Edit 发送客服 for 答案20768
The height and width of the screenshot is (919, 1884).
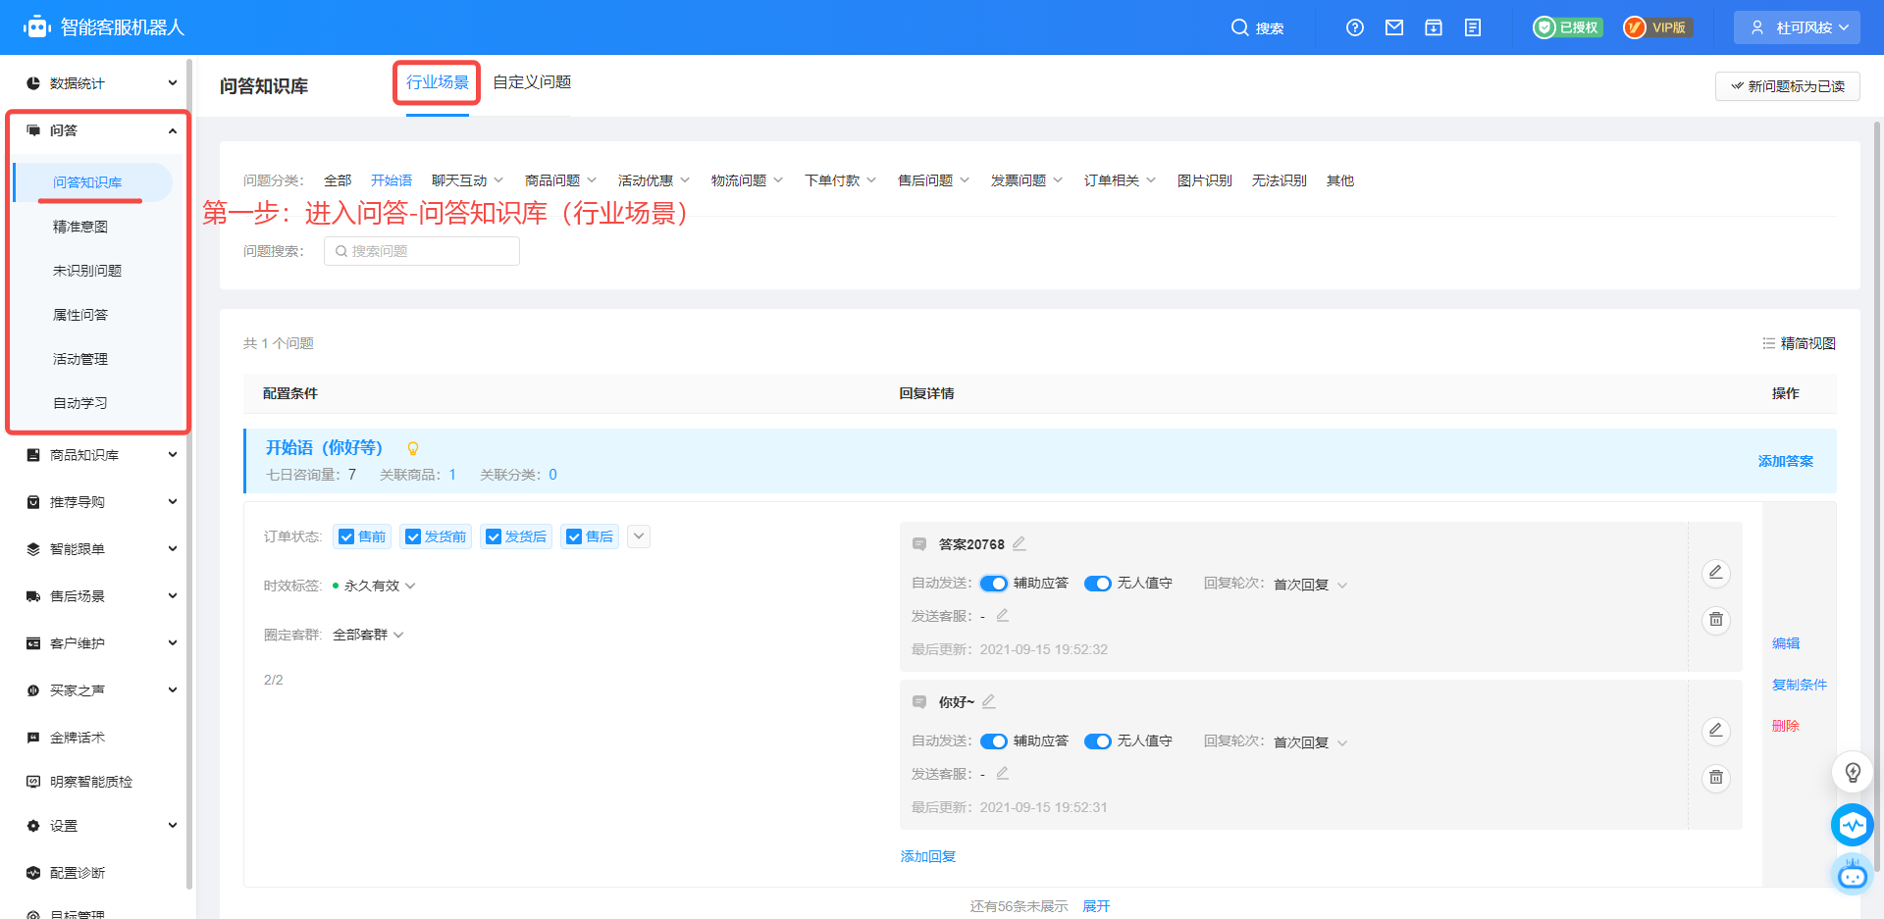tap(1003, 616)
